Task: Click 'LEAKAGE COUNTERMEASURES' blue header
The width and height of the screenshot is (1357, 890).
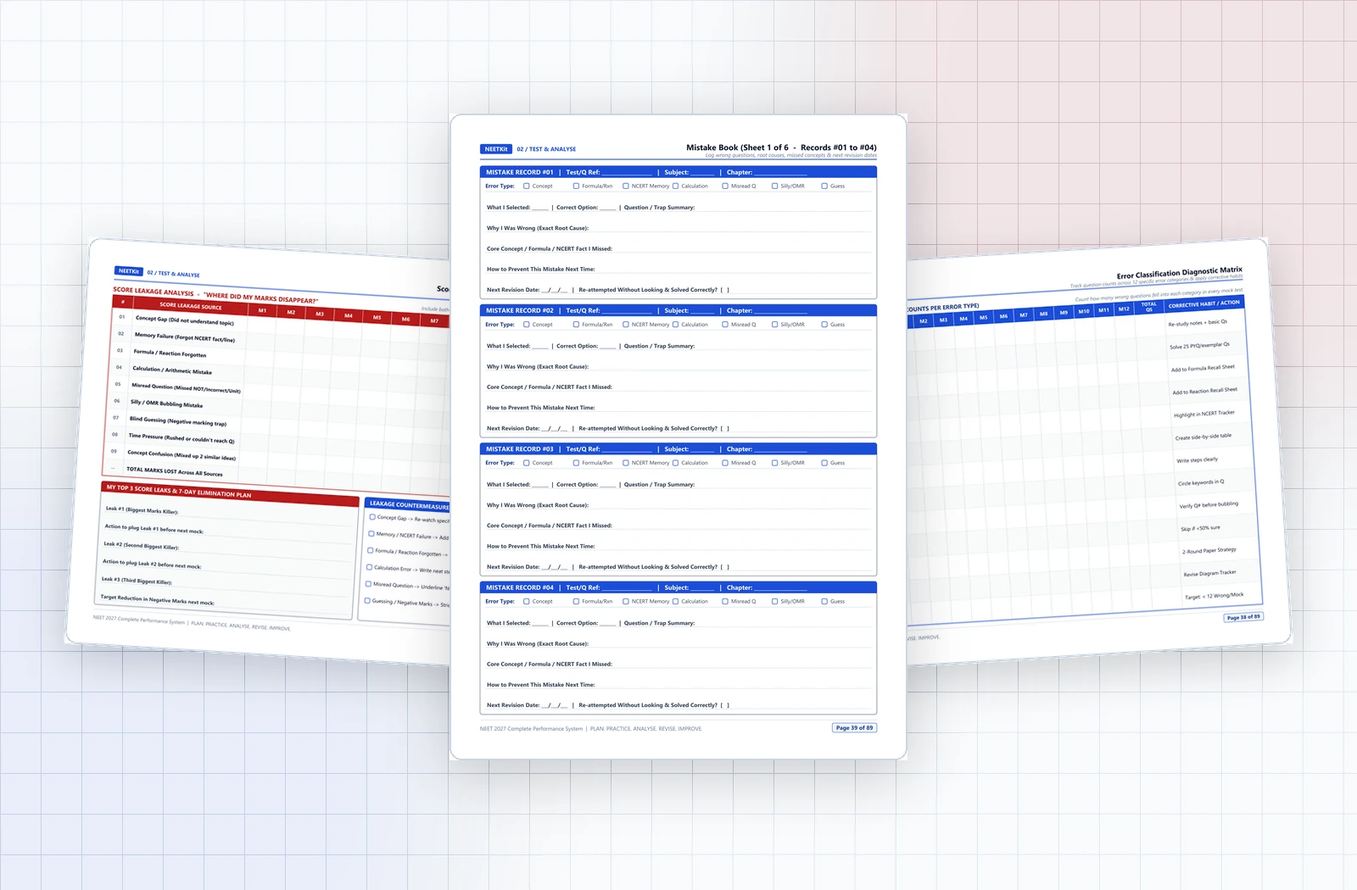Action: pyautogui.click(x=408, y=505)
